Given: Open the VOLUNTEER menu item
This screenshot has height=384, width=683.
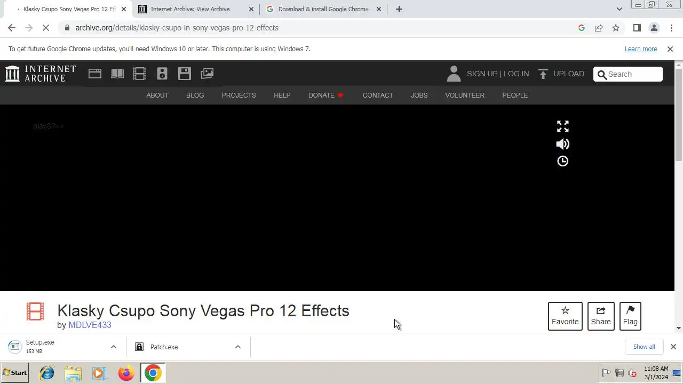Looking at the screenshot, I should [465, 95].
